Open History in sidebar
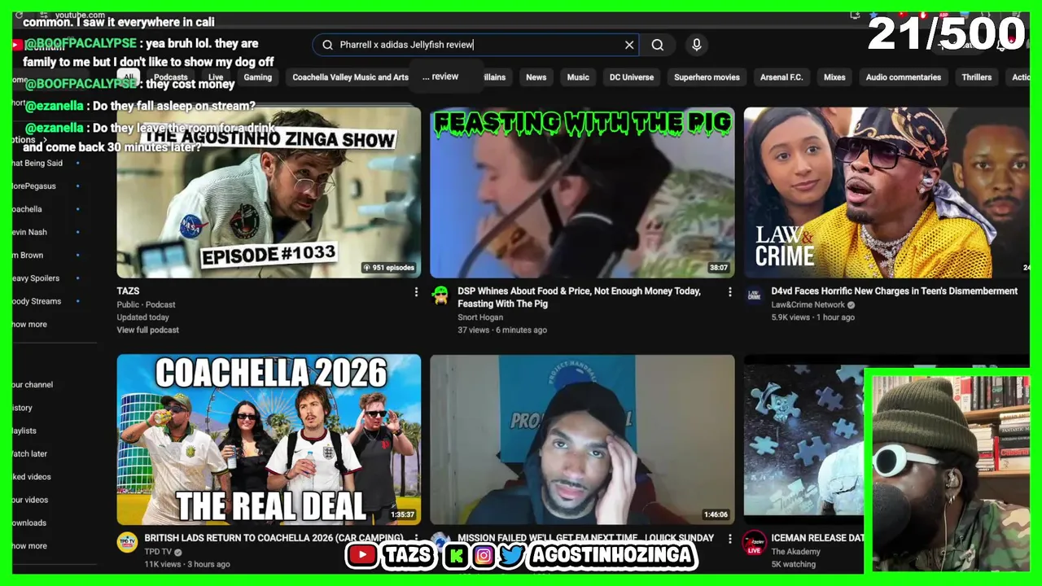1042x586 pixels. (22, 408)
